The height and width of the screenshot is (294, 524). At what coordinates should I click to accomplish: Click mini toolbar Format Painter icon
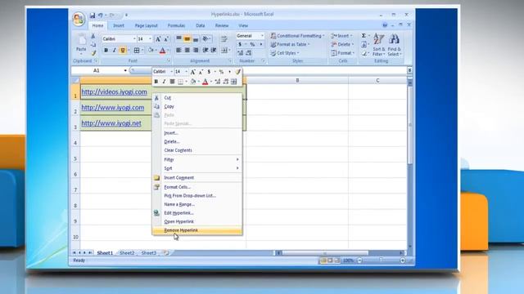[237, 72]
